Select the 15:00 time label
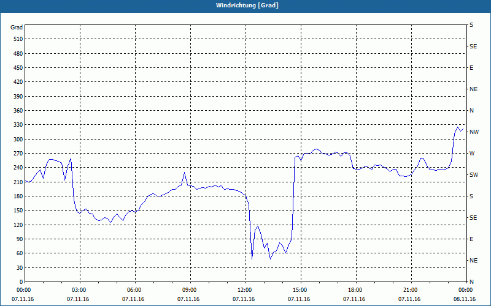Viewport: 491px width, 306px height. (300, 290)
